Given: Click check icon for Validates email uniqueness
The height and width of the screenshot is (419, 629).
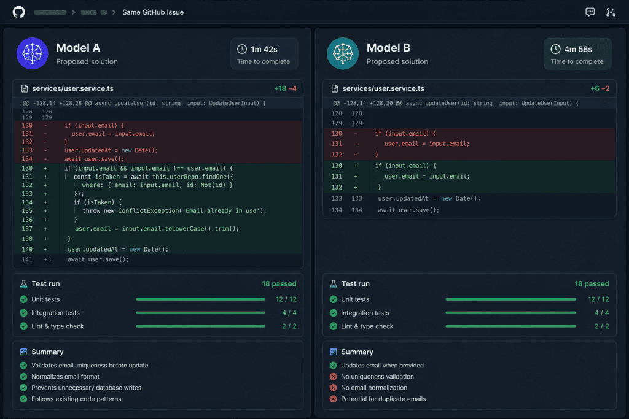Looking at the screenshot, I should coord(24,366).
